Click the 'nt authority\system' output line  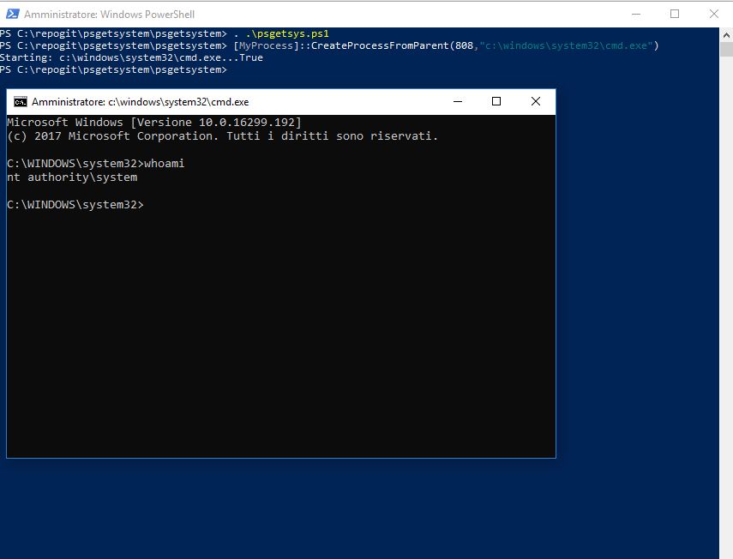pyautogui.click(x=73, y=177)
